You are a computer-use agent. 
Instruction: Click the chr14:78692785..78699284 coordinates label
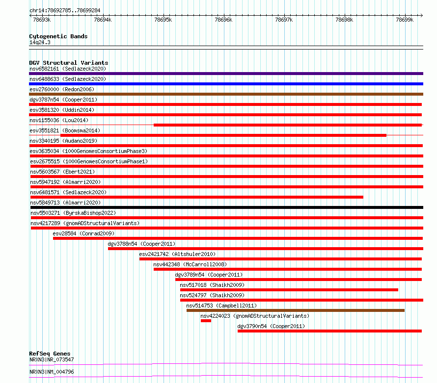pyautogui.click(x=65, y=11)
